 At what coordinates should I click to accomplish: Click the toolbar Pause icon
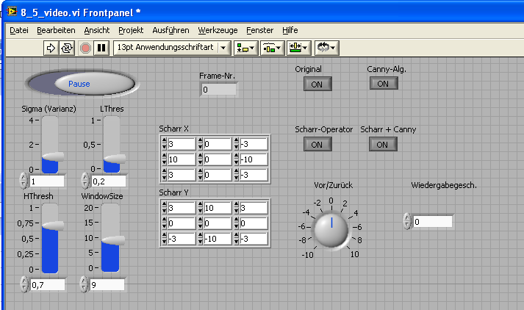(101, 48)
